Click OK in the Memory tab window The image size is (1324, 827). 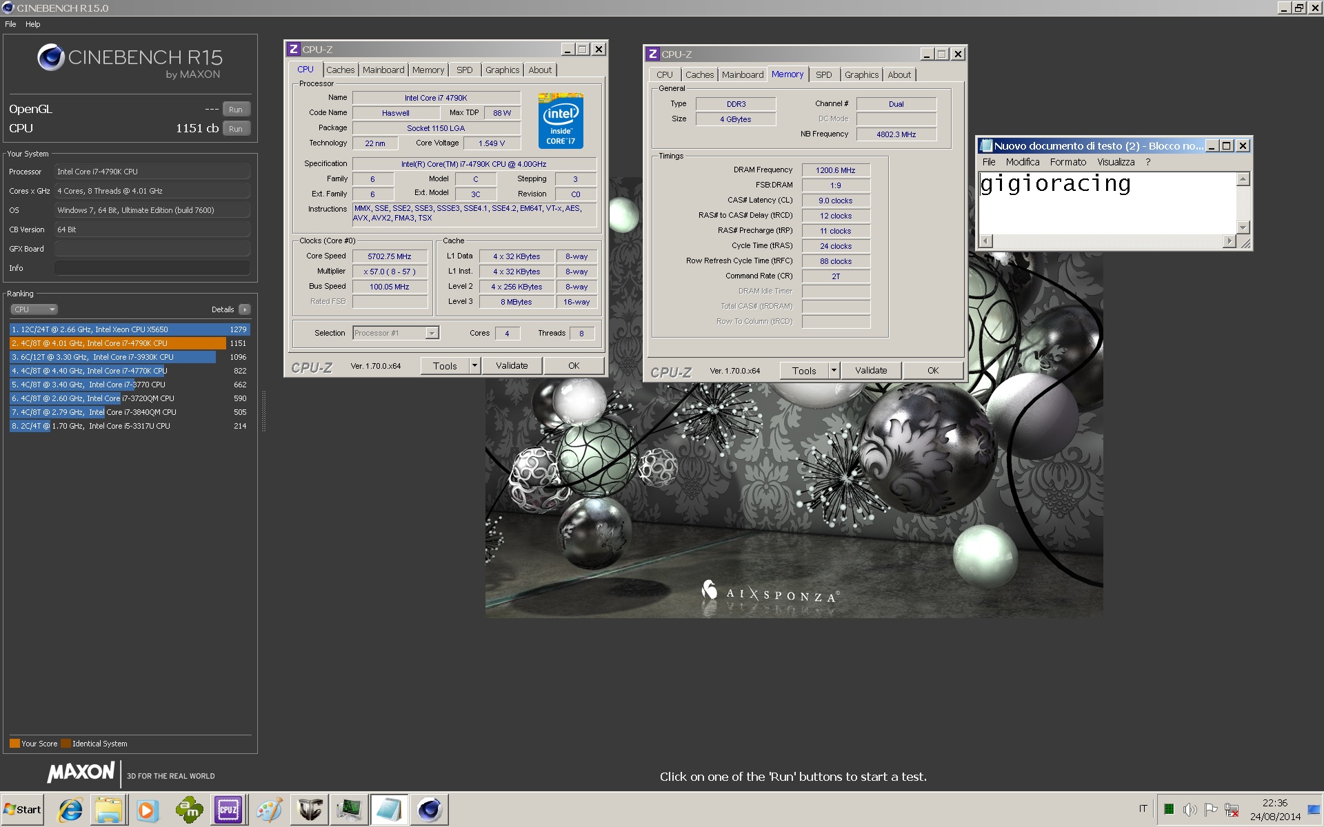(933, 371)
